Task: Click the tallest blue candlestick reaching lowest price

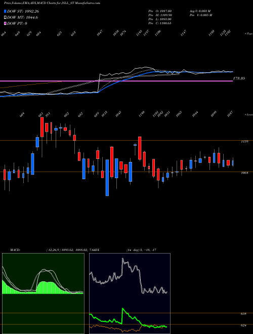Action: click(107, 178)
